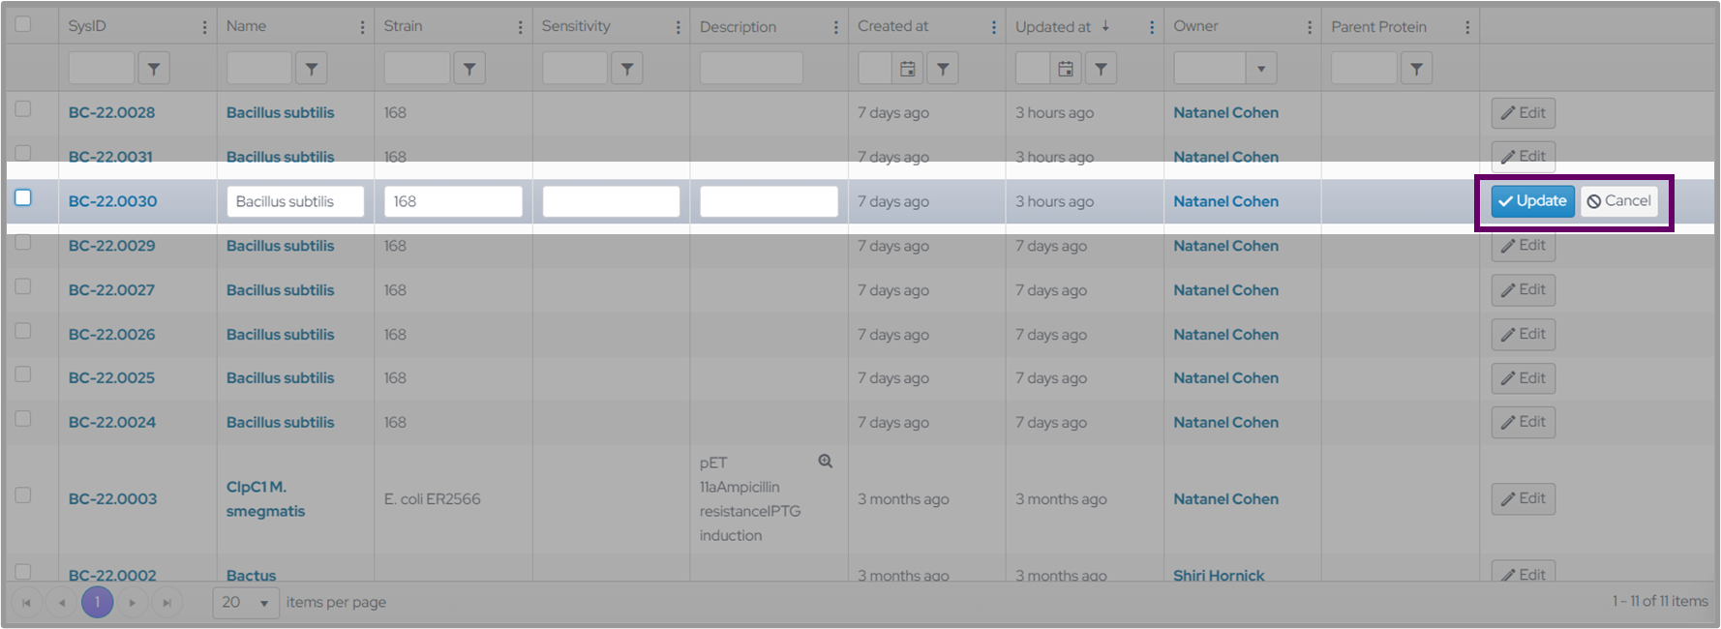Click the filter icon under Name column
The width and height of the screenshot is (1721, 629).
click(x=311, y=69)
